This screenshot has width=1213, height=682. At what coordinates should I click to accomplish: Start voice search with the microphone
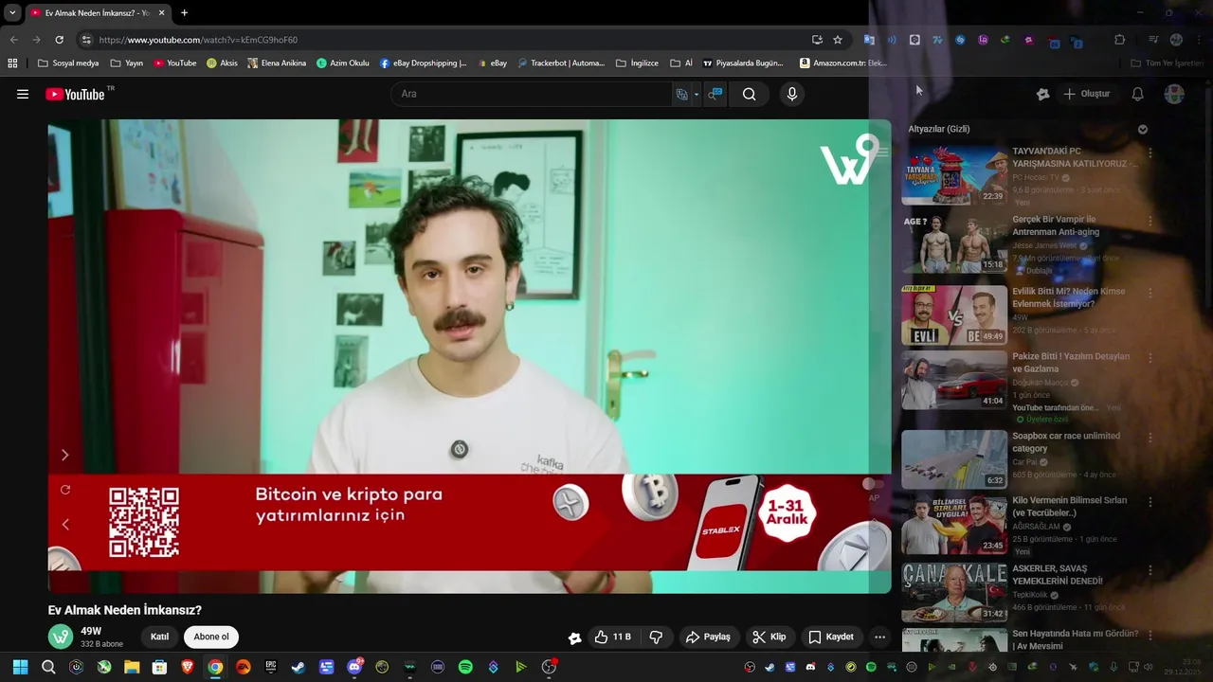[792, 94]
